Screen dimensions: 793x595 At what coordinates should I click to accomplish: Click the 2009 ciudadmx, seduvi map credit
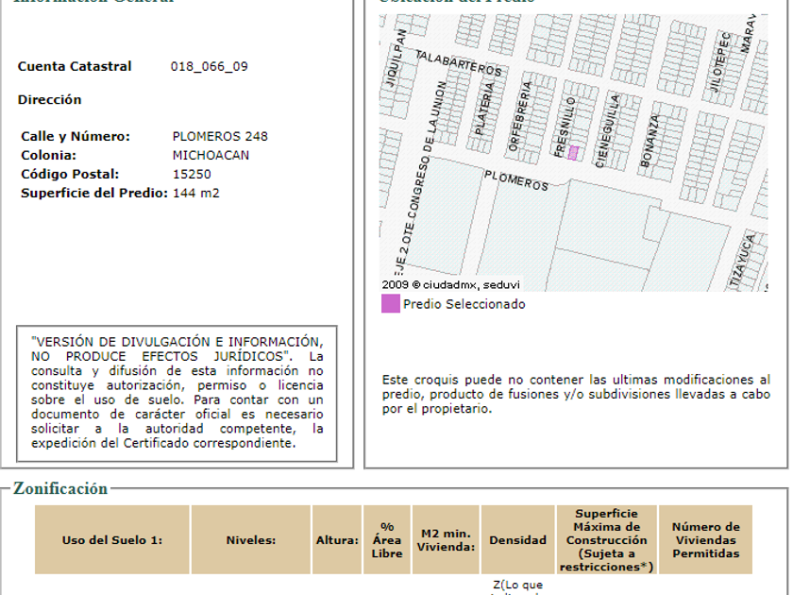pyautogui.click(x=450, y=285)
